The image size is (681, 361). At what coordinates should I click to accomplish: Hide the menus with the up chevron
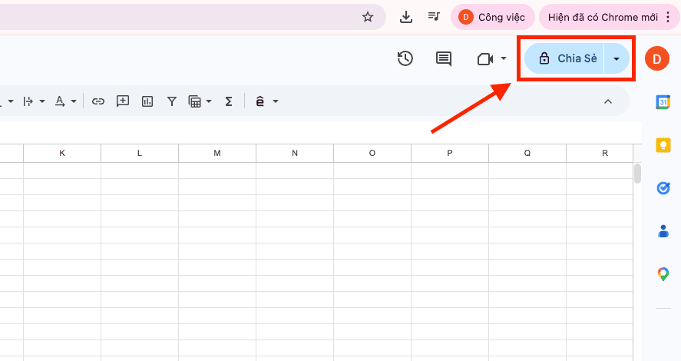[608, 101]
